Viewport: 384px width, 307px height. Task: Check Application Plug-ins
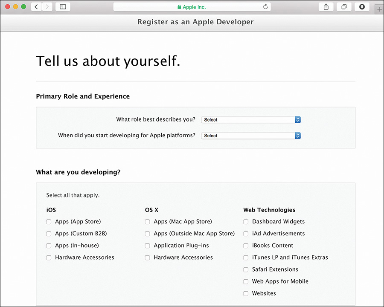click(147, 246)
